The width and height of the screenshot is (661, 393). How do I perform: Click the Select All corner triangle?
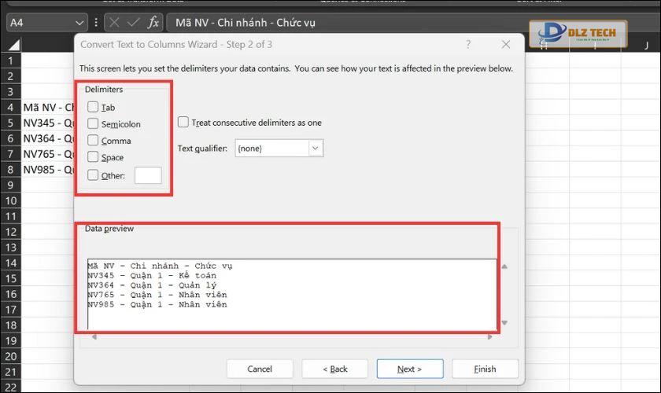(13, 45)
